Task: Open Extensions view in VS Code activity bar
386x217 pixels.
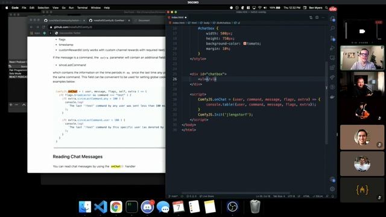Action: pyautogui.click(x=332, y=68)
